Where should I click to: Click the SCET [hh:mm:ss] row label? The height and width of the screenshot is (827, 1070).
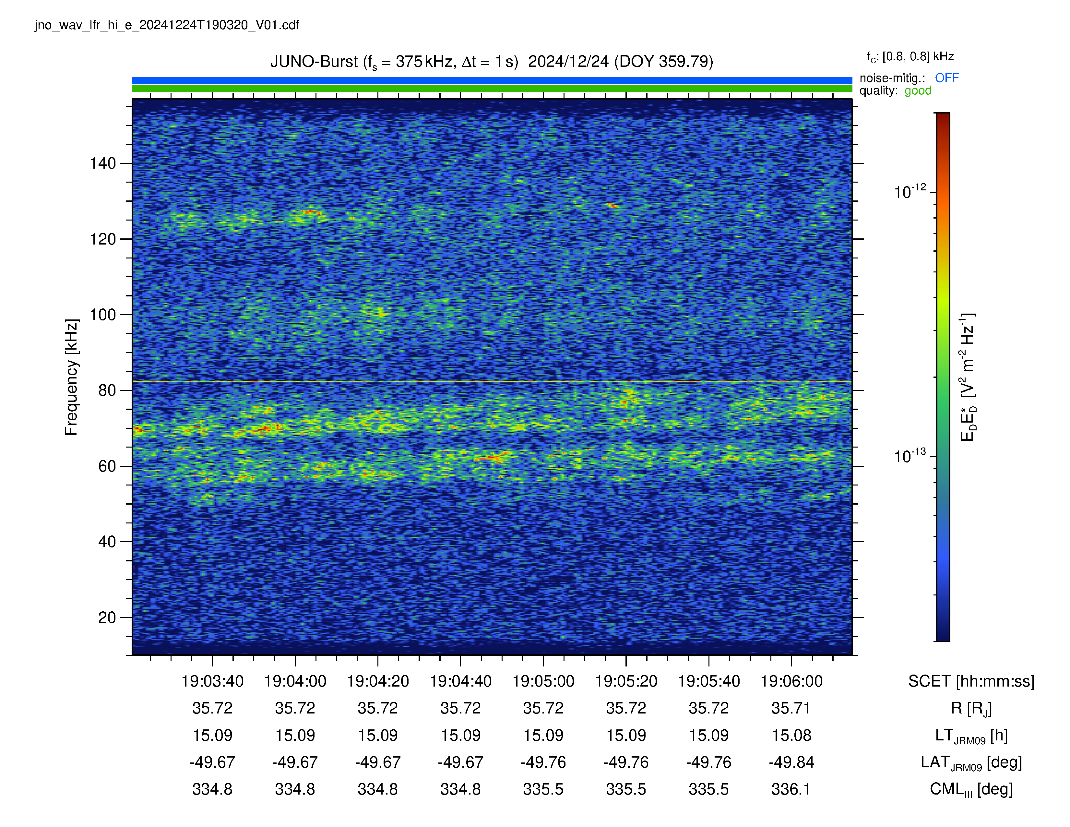click(x=971, y=681)
